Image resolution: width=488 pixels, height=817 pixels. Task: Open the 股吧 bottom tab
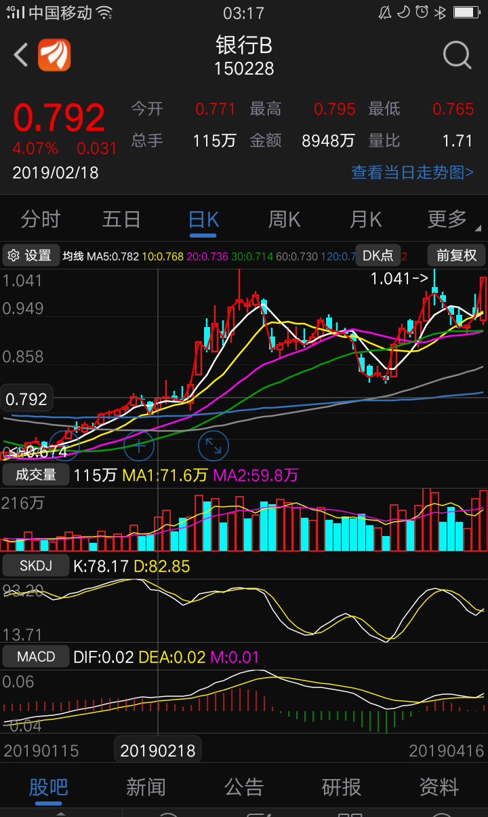click(48, 787)
